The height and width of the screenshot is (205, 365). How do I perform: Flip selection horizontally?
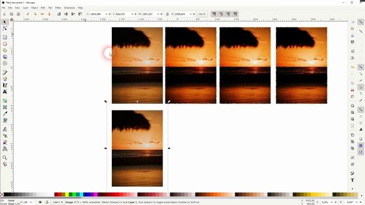(x=42, y=14)
